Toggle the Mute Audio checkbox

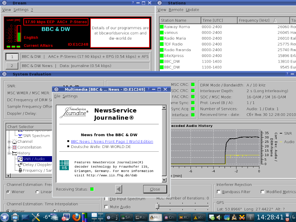(107, 207)
